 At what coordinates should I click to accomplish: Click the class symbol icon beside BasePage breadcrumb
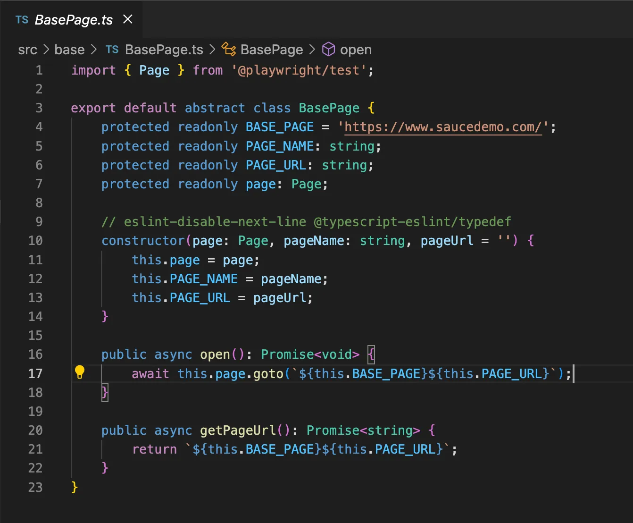tap(229, 49)
